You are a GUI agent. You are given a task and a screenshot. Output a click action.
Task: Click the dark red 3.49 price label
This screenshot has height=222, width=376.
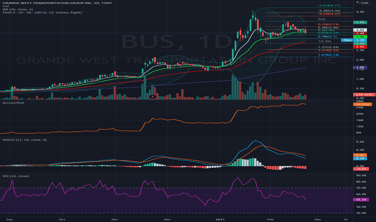pyautogui.click(x=360, y=34)
